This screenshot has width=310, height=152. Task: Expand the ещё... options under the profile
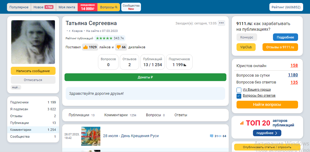click(16, 87)
